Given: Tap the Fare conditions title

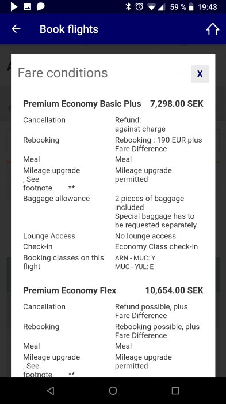Looking at the screenshot, I should pos(63,73).
